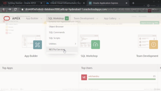Open the SQL Workshop top menu label
The height and width of the screenshot is (91, 161).
(x=56, y=18)
